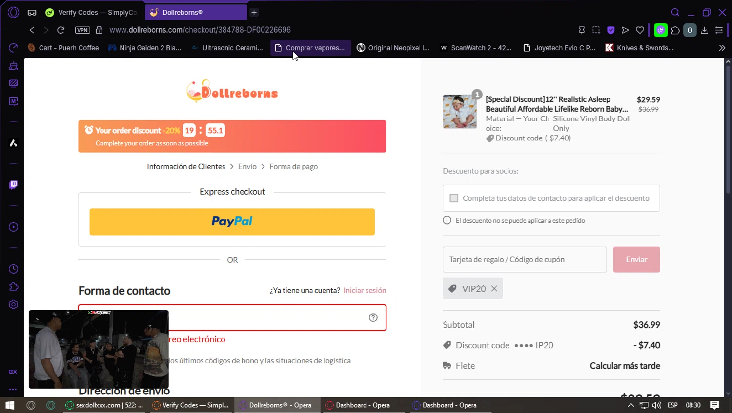Click the Dollreborns logo
Image resolution: width=732 pixels, height=413 pixels.
click(232, 91)
